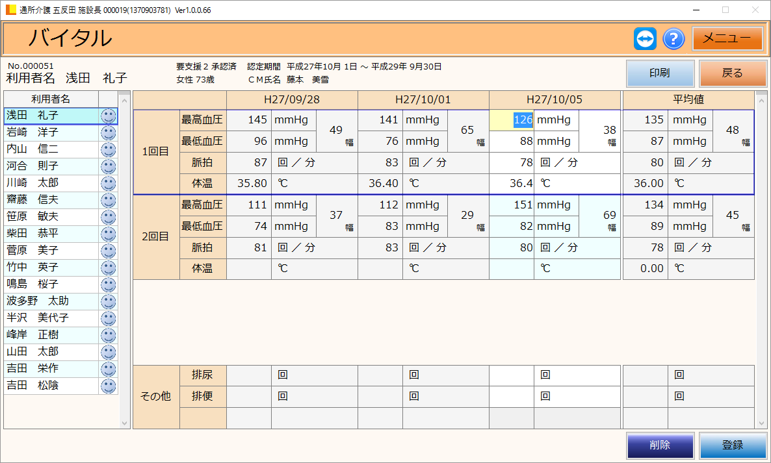Click vitals table scrollbar down arrow

[x=761, y=423]
